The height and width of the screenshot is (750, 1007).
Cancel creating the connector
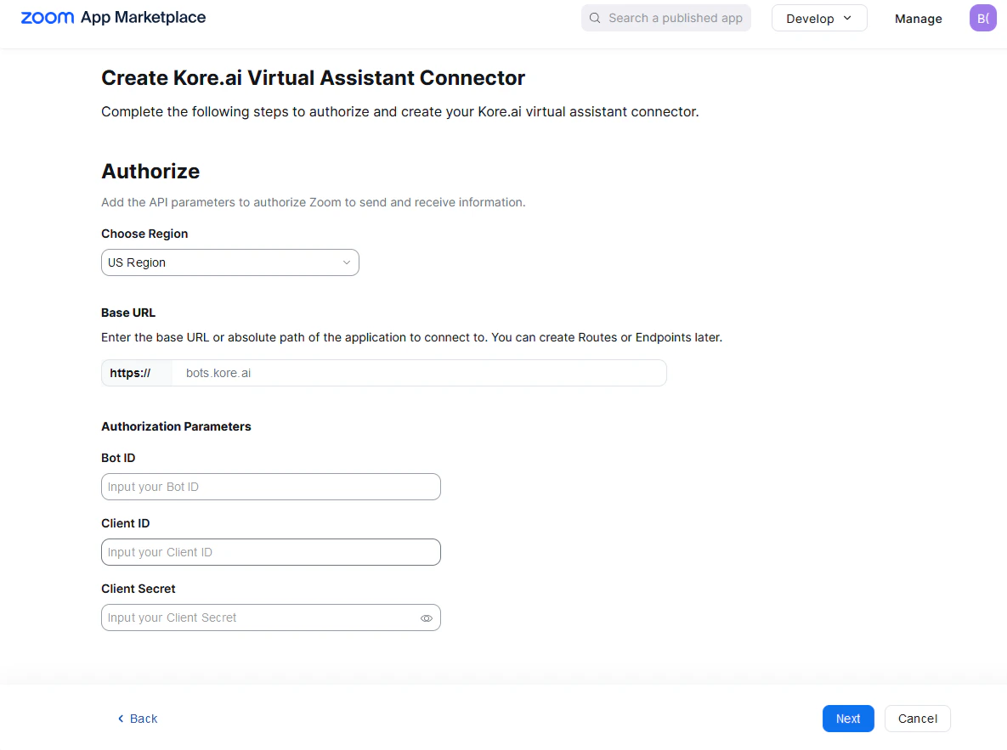tap(917, 718)
